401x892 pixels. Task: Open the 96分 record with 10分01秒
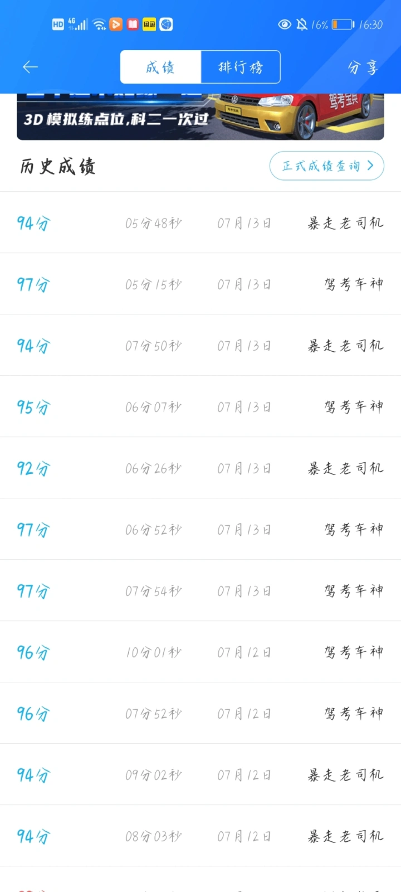click(x=200, y=652)
